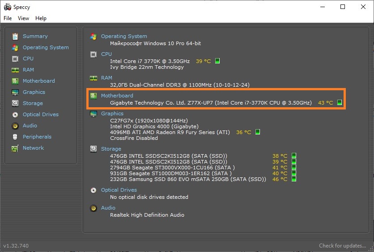Image resolution: width=374 pixels, height=252 pixels.
Task: Open the Network card icon in sidebar
Action: [15, 148]
